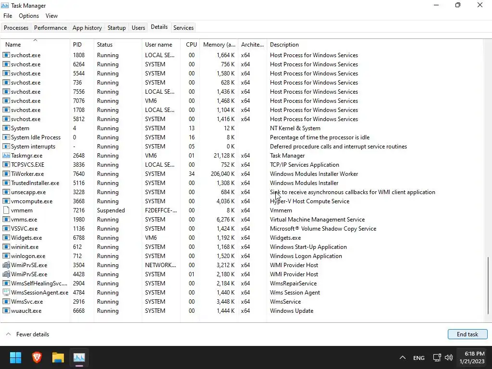The width and height of the screenshot is (492, 369).
Task: Switch to the Processes tab
Action: 16,27
